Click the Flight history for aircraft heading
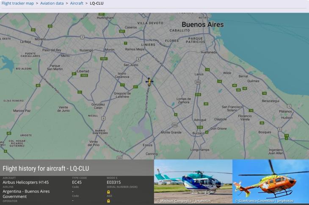Image resolution: width=309 pixels, height=205 pixels. click(x=46, y=169)
